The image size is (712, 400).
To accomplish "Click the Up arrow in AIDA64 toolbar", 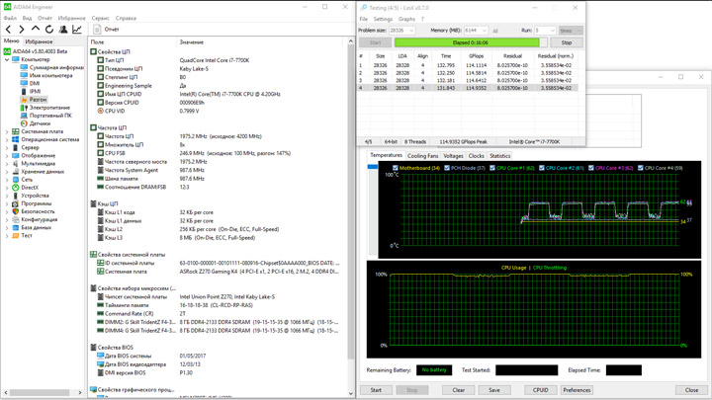I will coord(36,30).
